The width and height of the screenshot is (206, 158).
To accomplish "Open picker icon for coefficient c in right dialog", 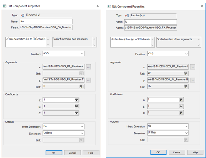I will [x=181, y=112].
